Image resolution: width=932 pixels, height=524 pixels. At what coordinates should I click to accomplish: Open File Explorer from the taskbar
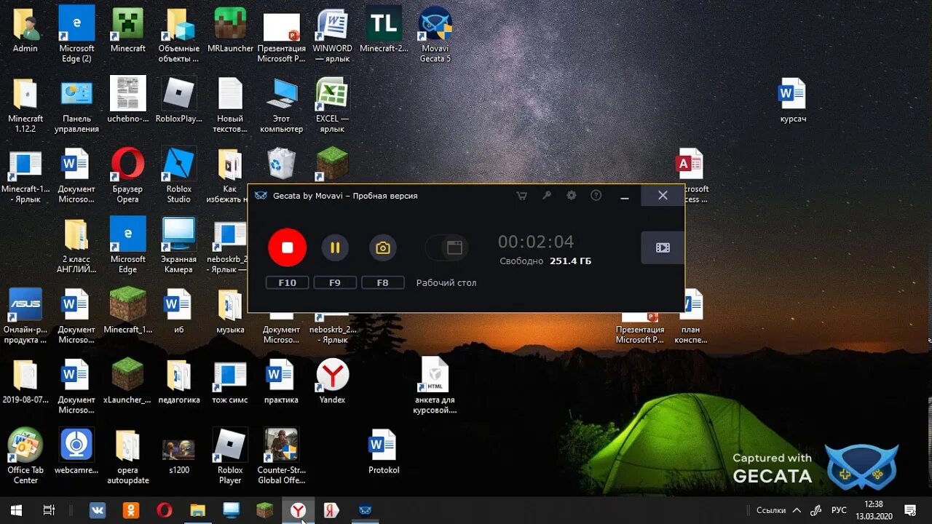(198, 510)
